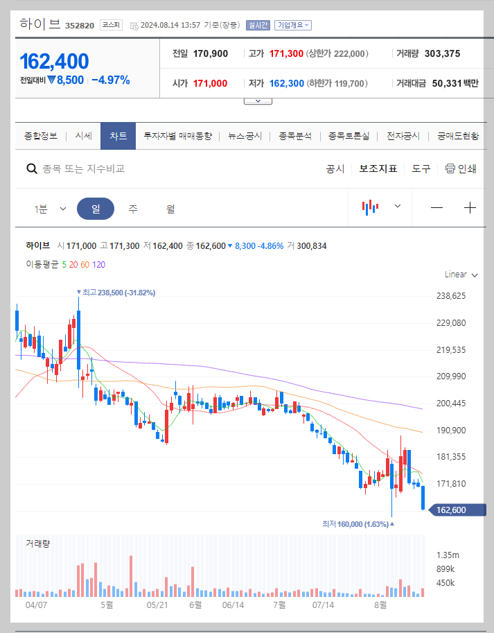Click the 도구 tools option

(x=420, y=168)
